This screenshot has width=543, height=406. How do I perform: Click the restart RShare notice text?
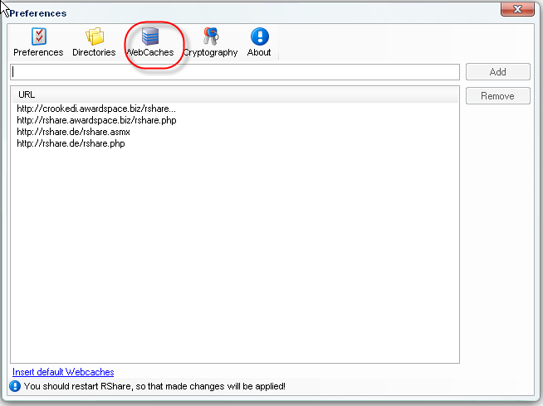(154, 386)
